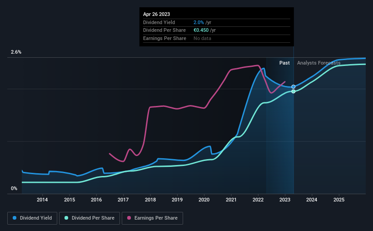Screen dimensions: 373x231
Task: Click the Analysts Forecasts region label
Action: [x=319, y=63]
